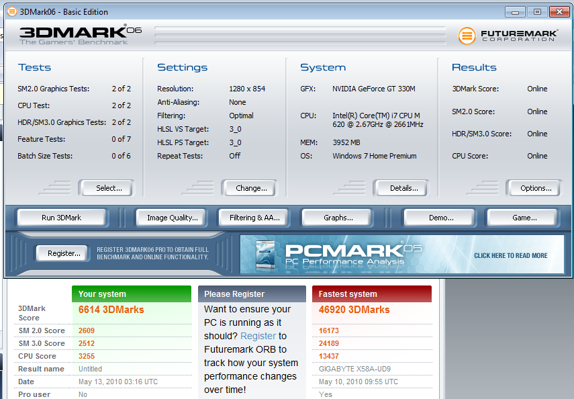The height and width of the screenshot is (399, 574).
Task: Open Select... tests dialog
Action: click(x=106, y=188)
